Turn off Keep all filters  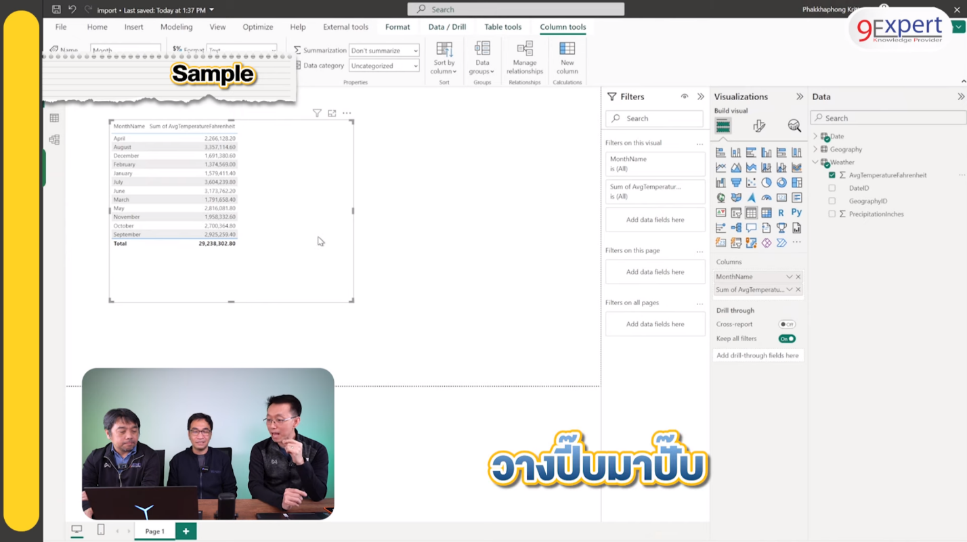click(x=787, y=338)
